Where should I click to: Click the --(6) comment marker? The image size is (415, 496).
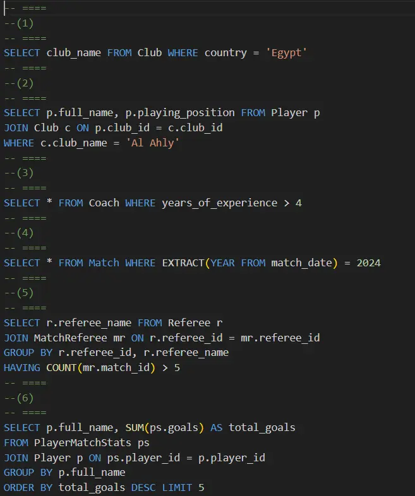point(19,398)
